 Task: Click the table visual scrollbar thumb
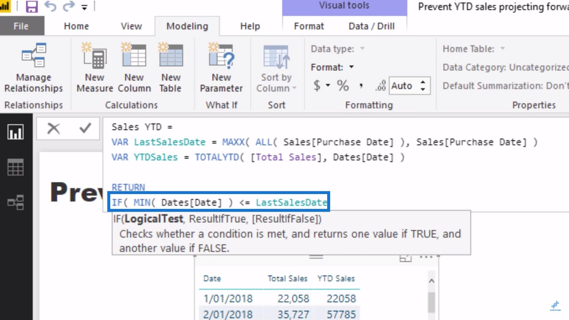pyautogui.click(x=431, y=302)
